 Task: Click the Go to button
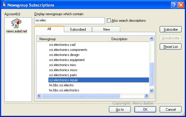coord(120,110)
